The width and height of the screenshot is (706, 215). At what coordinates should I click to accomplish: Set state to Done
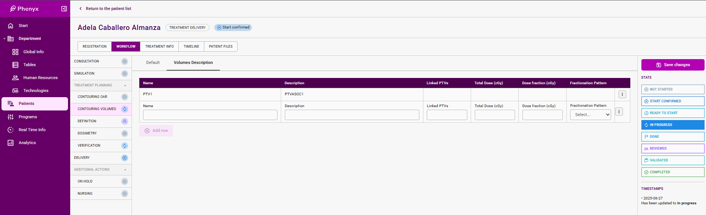672,137
